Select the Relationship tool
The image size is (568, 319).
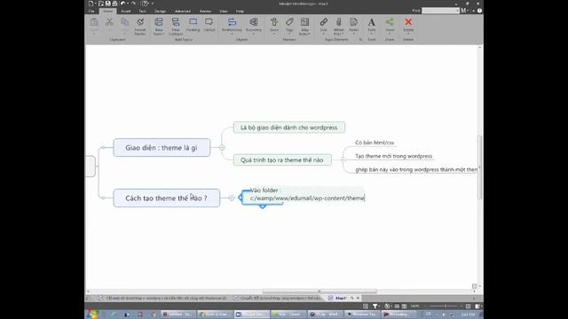coord(232,25)
